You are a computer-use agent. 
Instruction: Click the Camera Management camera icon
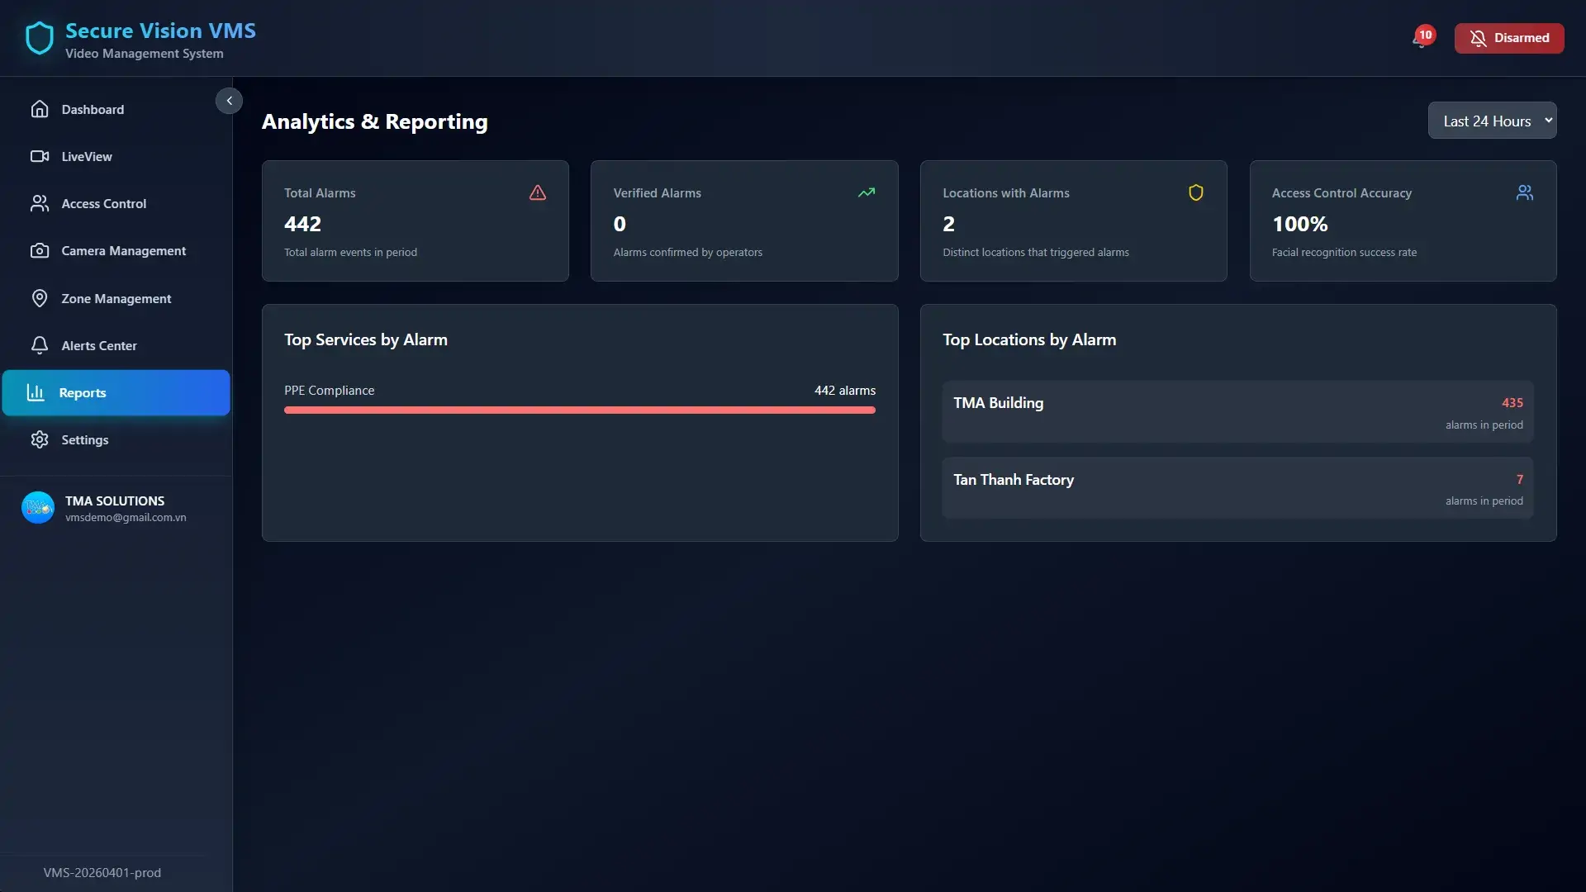(40, 250)
